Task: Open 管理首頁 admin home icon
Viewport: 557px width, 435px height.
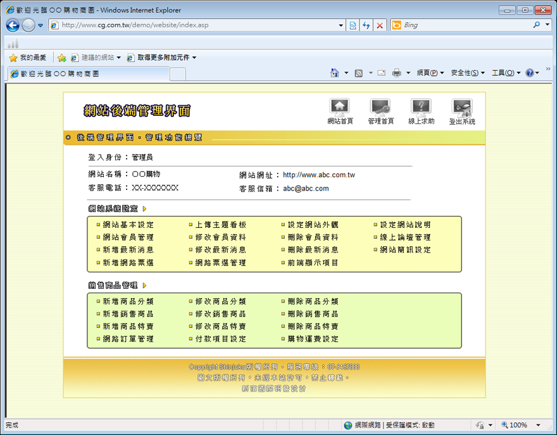Action: click(380, 107)
